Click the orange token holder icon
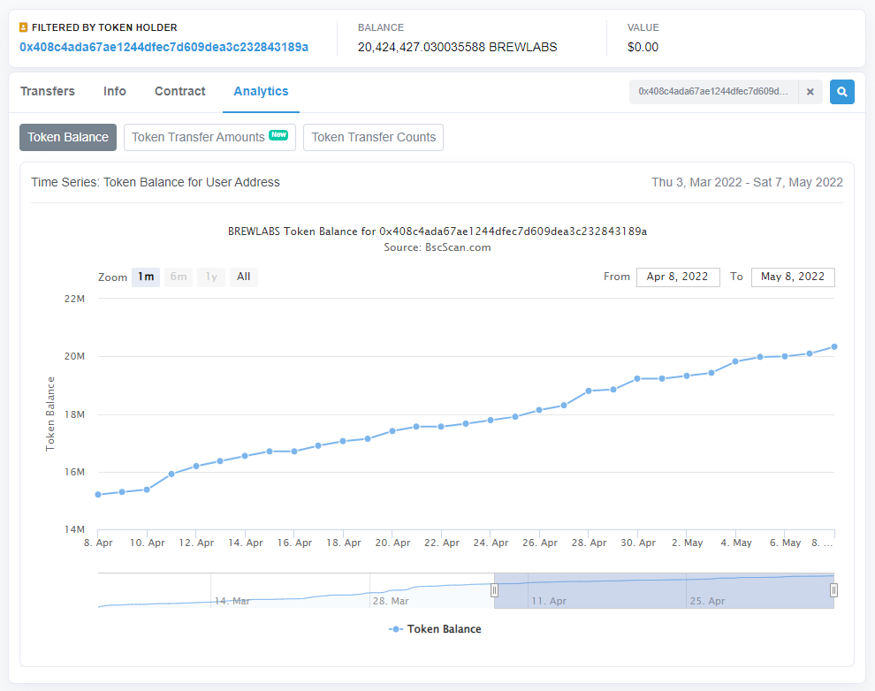This screenshot has width=875, height=691. click(24, 27)
